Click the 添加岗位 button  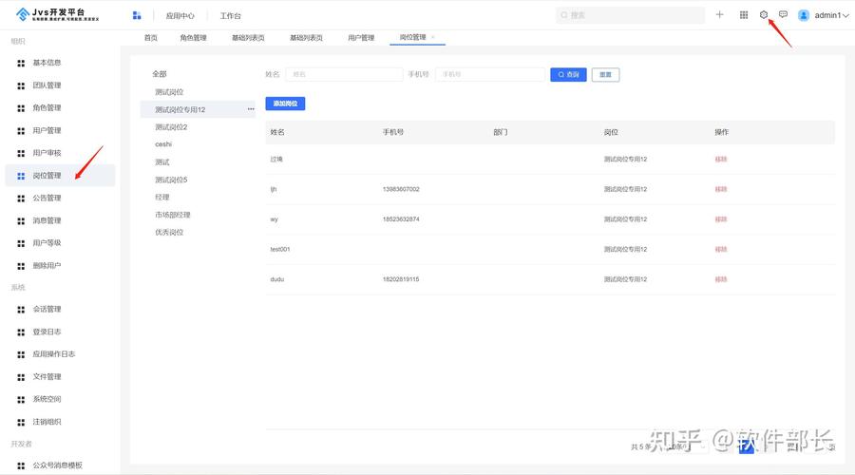pos(285,104)
